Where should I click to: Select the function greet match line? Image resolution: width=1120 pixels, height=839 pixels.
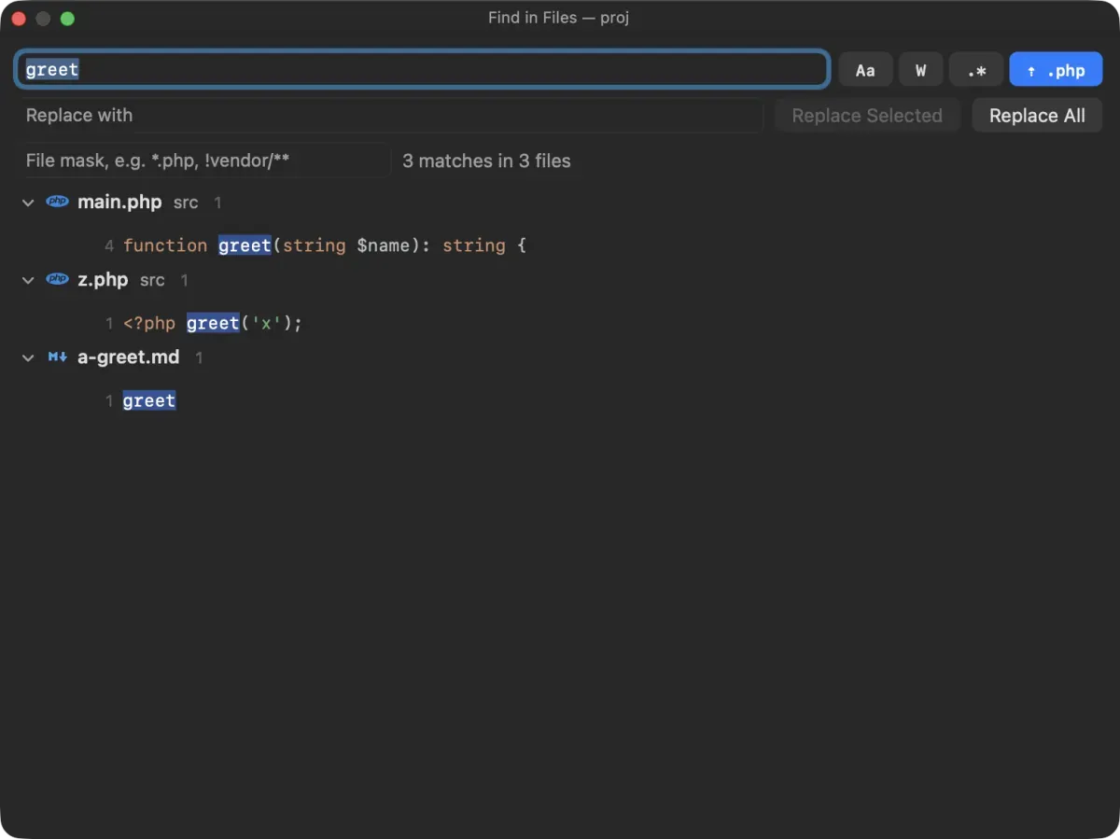[x=560, y=245]
